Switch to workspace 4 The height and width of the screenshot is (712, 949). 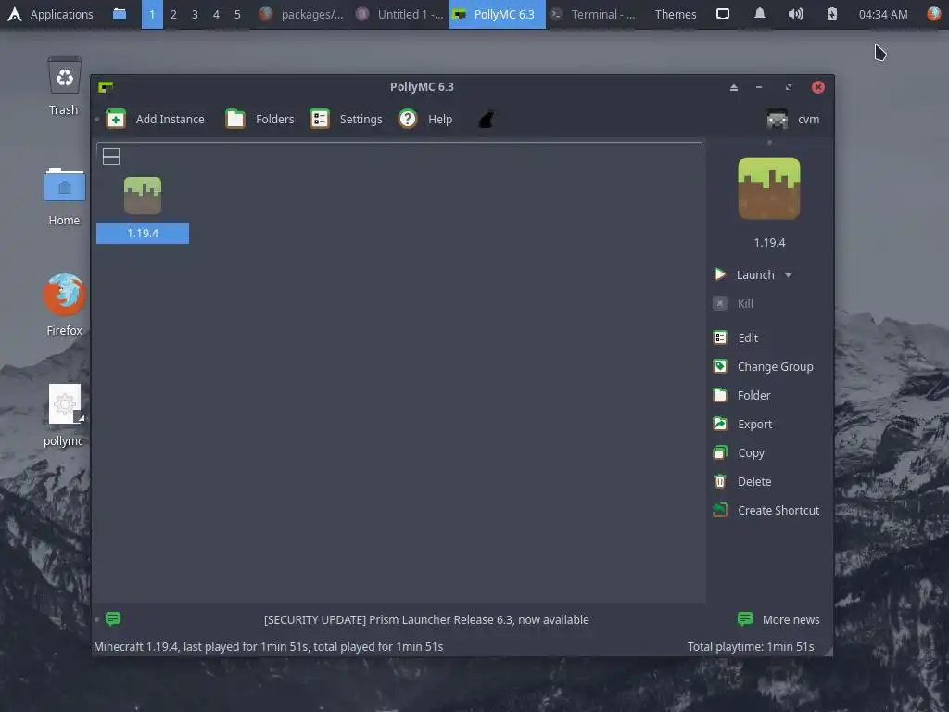click(x=216, y=14)
